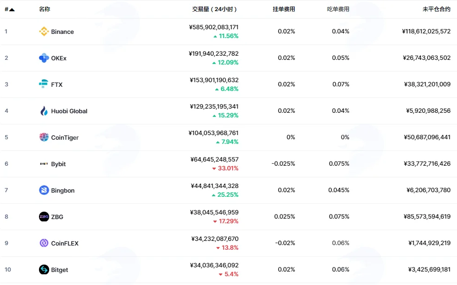
Task: Open the Binance exchange name link
Action: (62, 32)
